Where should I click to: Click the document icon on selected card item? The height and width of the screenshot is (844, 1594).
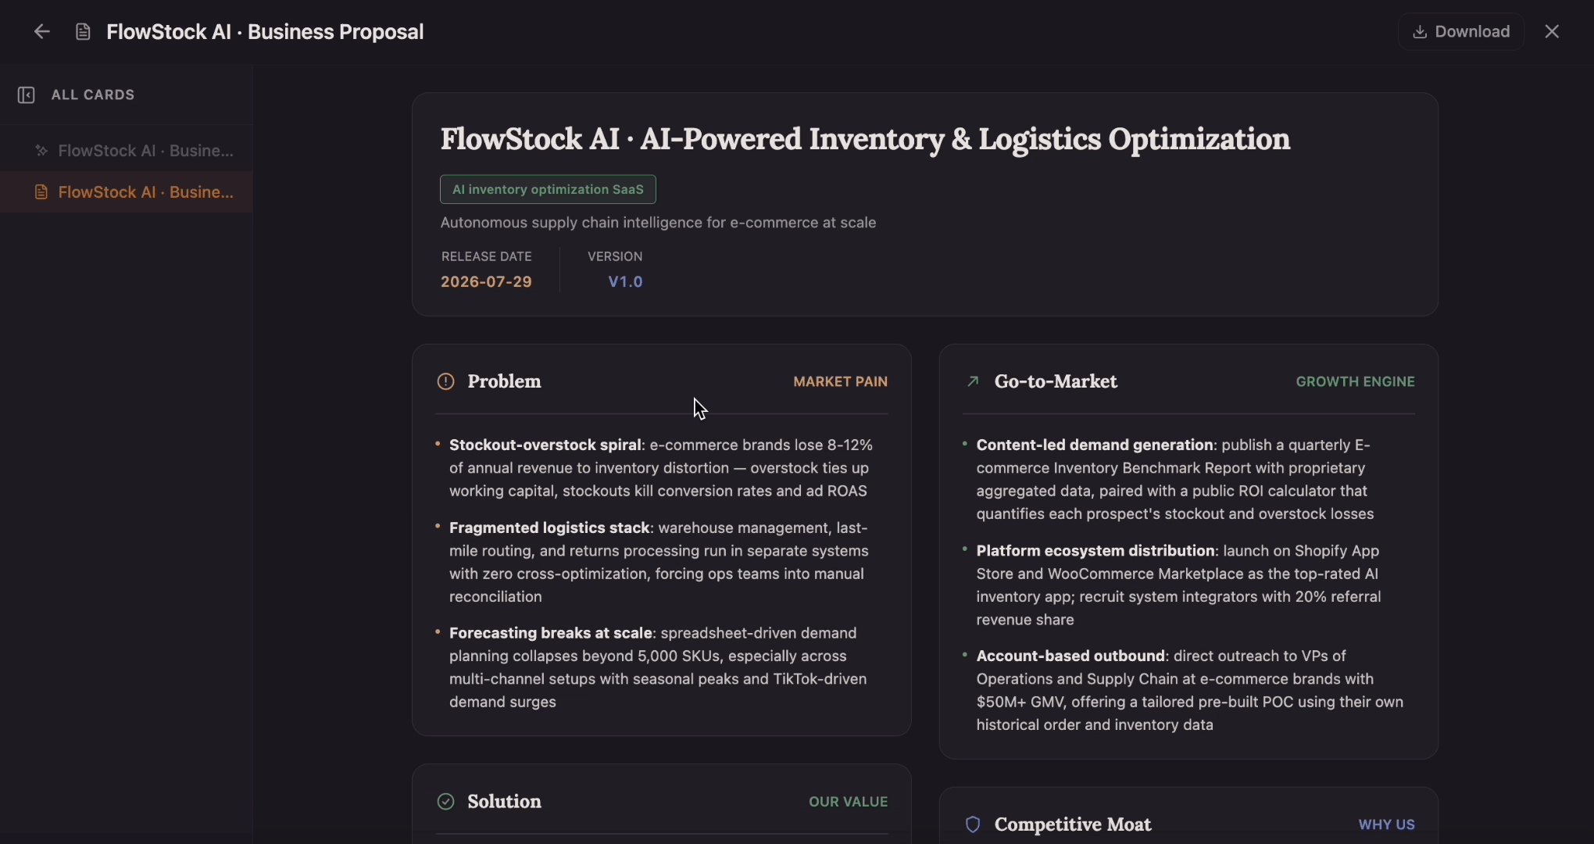41,192
